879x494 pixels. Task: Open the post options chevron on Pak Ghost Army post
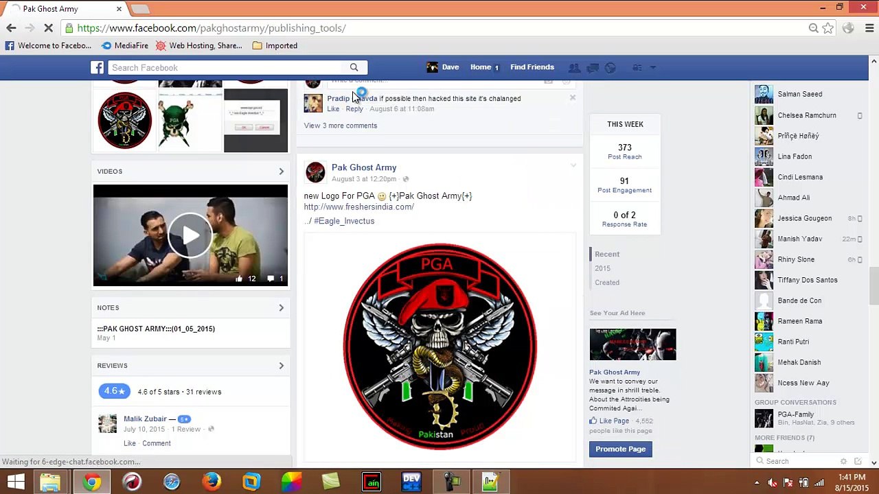point(573,166)
